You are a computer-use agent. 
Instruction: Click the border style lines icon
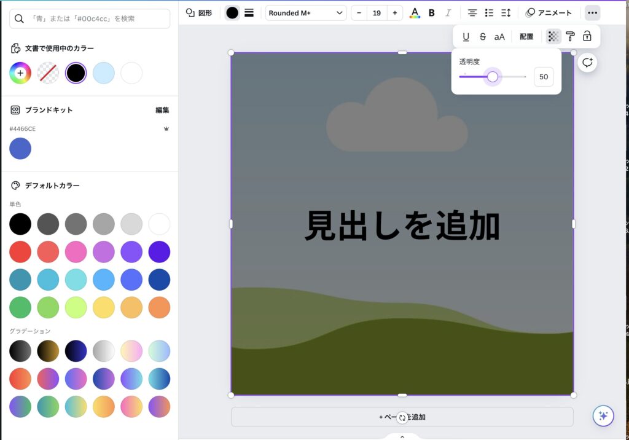pyautogui.click(x=249, y=13)
